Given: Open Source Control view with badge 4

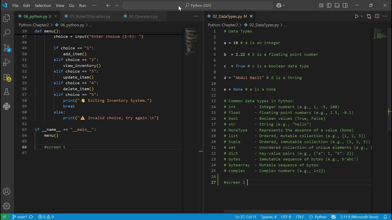Looking at the screenshot, I should pyautogui.click(x=6, y=47).
